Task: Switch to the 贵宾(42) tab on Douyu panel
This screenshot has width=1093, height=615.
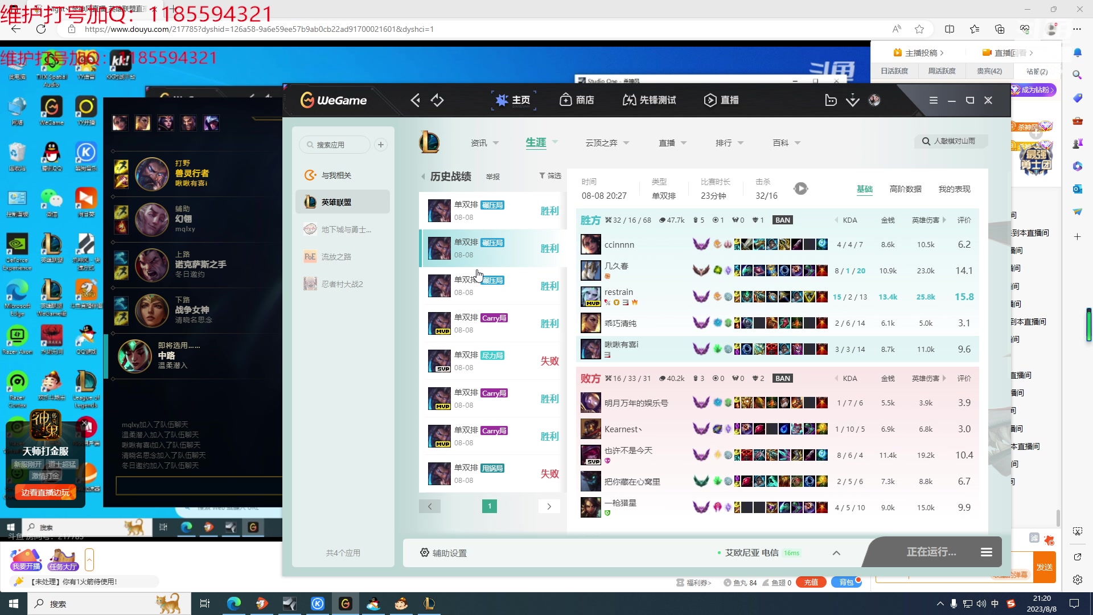Action: point(989,71)
